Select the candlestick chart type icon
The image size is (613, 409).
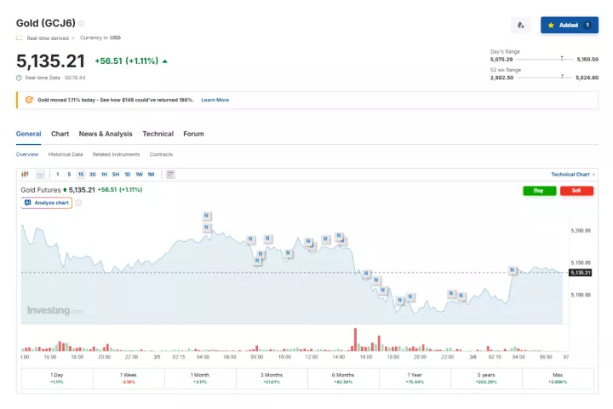26,174
